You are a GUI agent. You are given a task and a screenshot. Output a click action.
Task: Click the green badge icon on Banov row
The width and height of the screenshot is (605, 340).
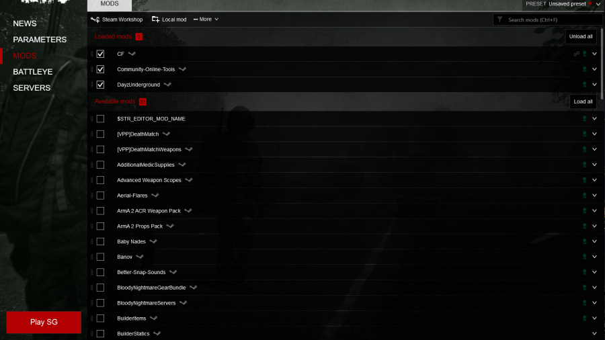click(585, 257)
